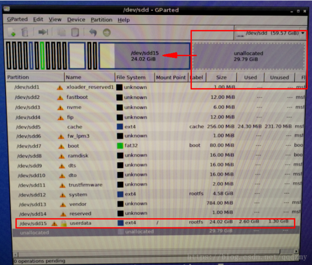
Task: Click the warning icon beside trustfirmware
Action: (62, 185)
